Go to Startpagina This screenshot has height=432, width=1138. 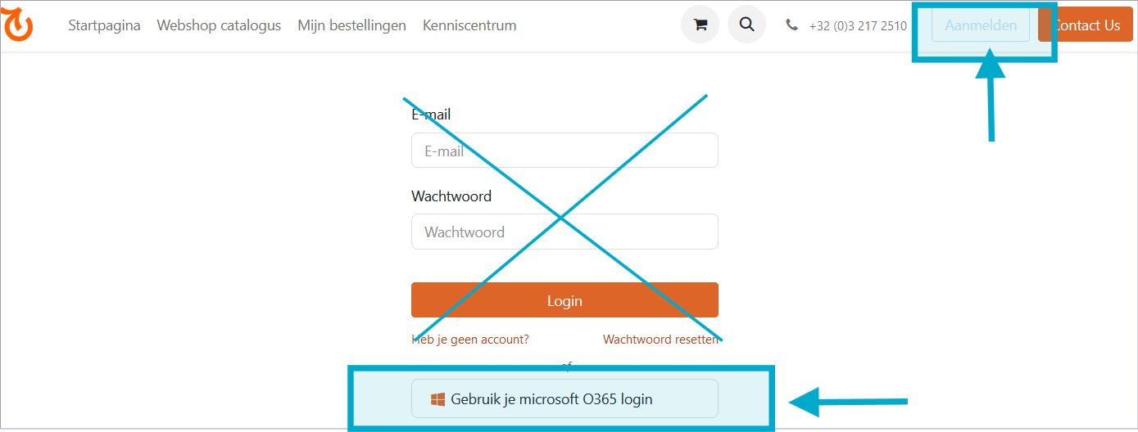(x=104, y=25)
